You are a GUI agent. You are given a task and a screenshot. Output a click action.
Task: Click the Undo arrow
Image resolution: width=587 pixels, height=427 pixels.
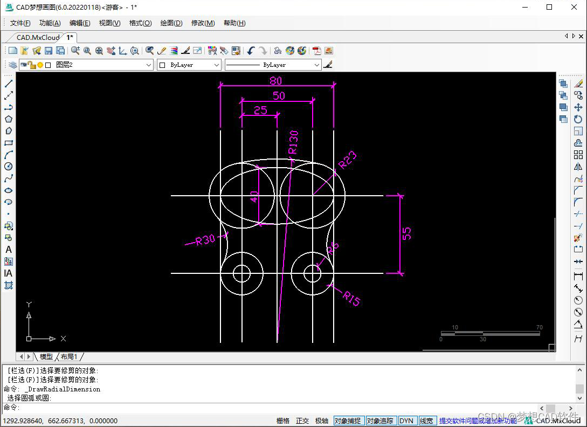click(251, 51)
